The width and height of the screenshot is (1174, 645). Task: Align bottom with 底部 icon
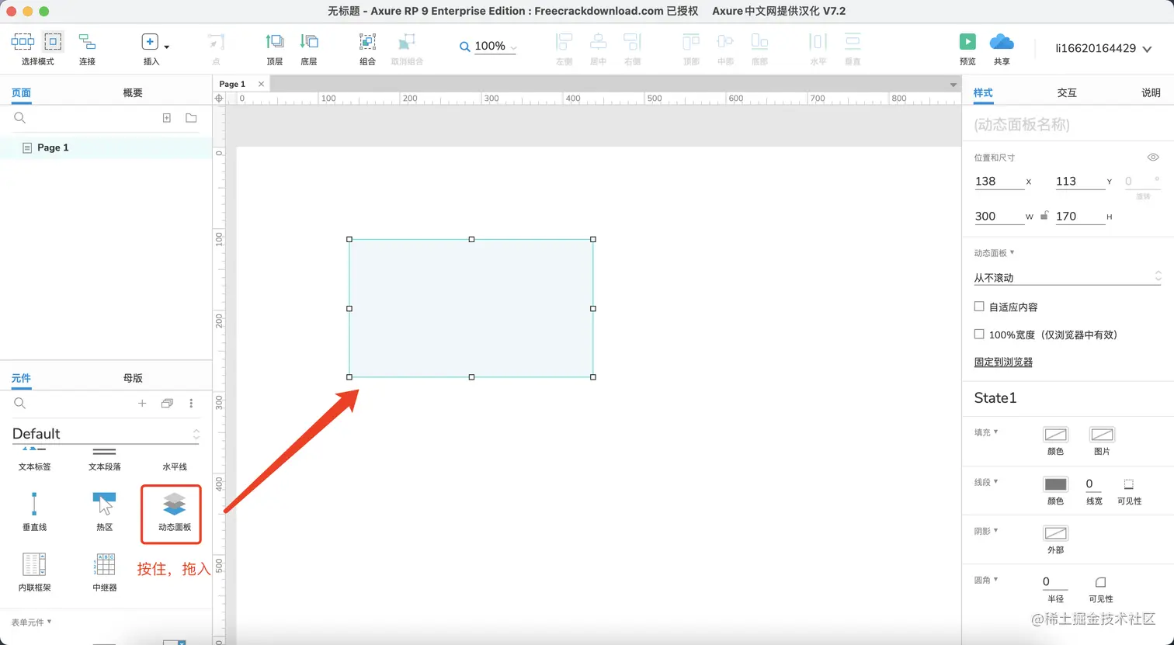(x=759, y=42)
